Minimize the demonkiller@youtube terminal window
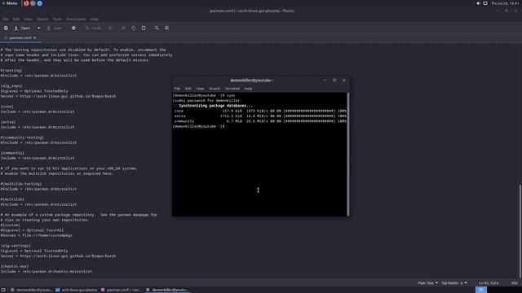This screenshot has height=293, width=522. click(x=325, y=80)
